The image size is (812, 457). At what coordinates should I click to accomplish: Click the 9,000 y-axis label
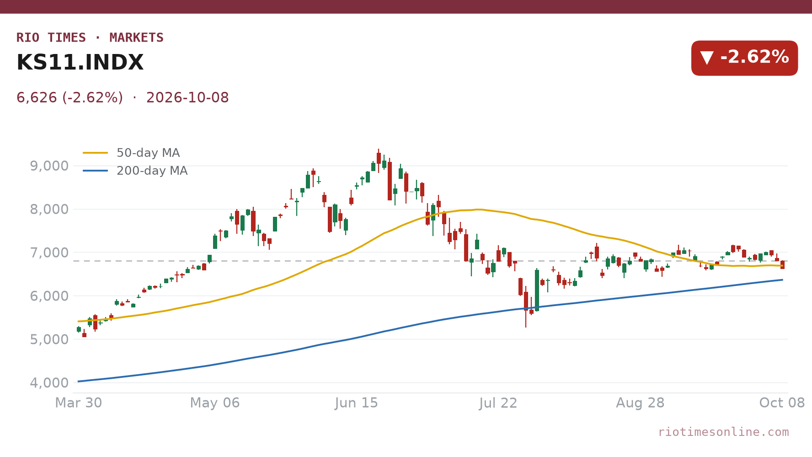tap(49, 166)
